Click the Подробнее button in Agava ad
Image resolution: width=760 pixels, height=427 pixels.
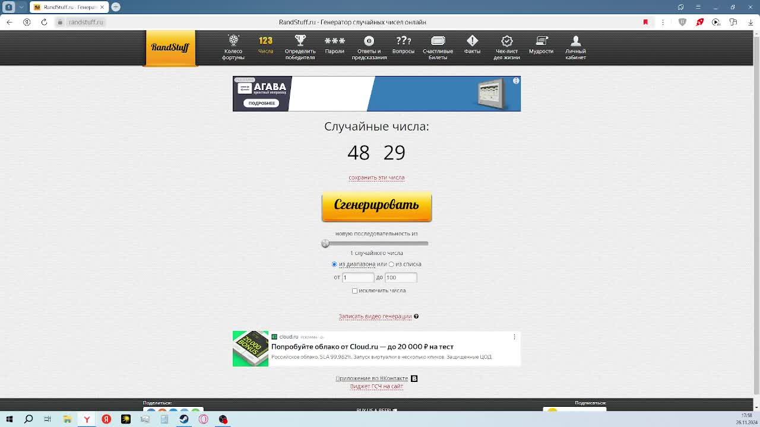click(x=262, y=103)
